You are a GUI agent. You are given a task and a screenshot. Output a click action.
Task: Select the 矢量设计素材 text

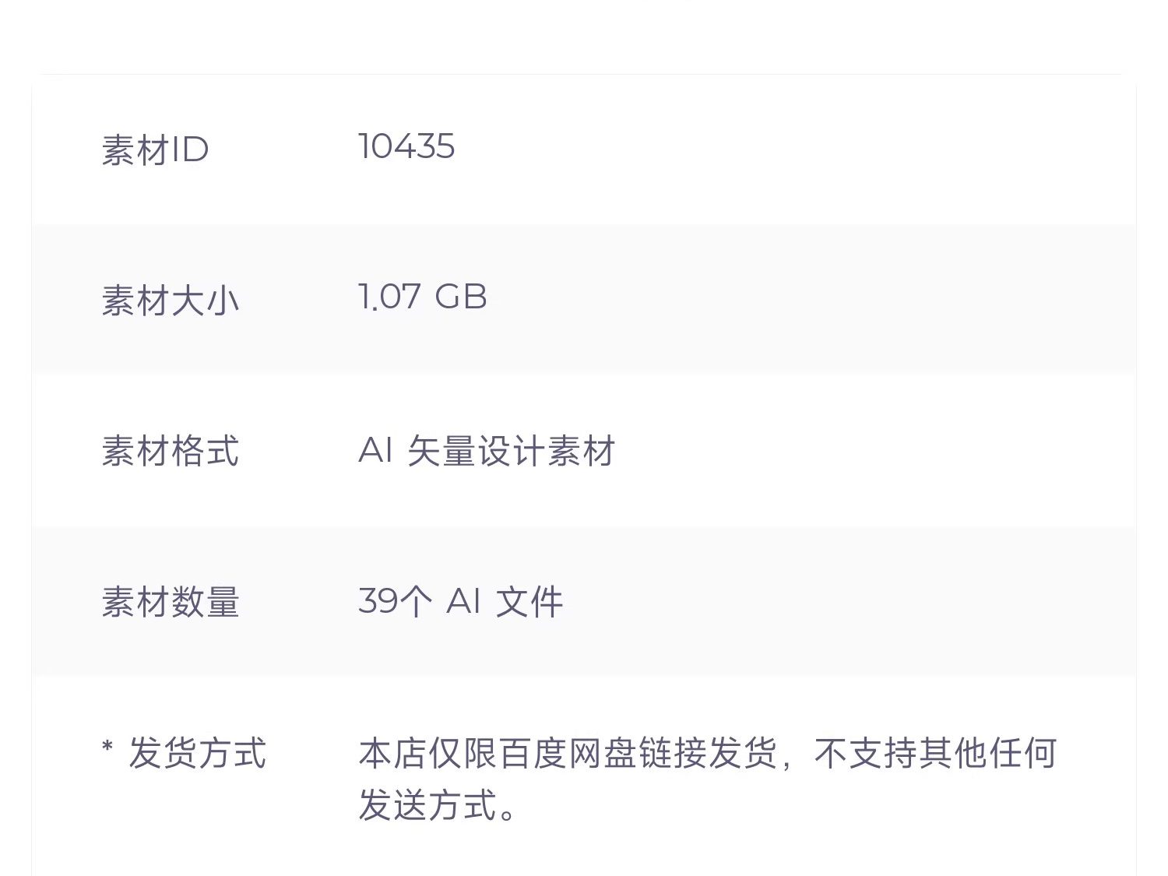pos(511,452)
